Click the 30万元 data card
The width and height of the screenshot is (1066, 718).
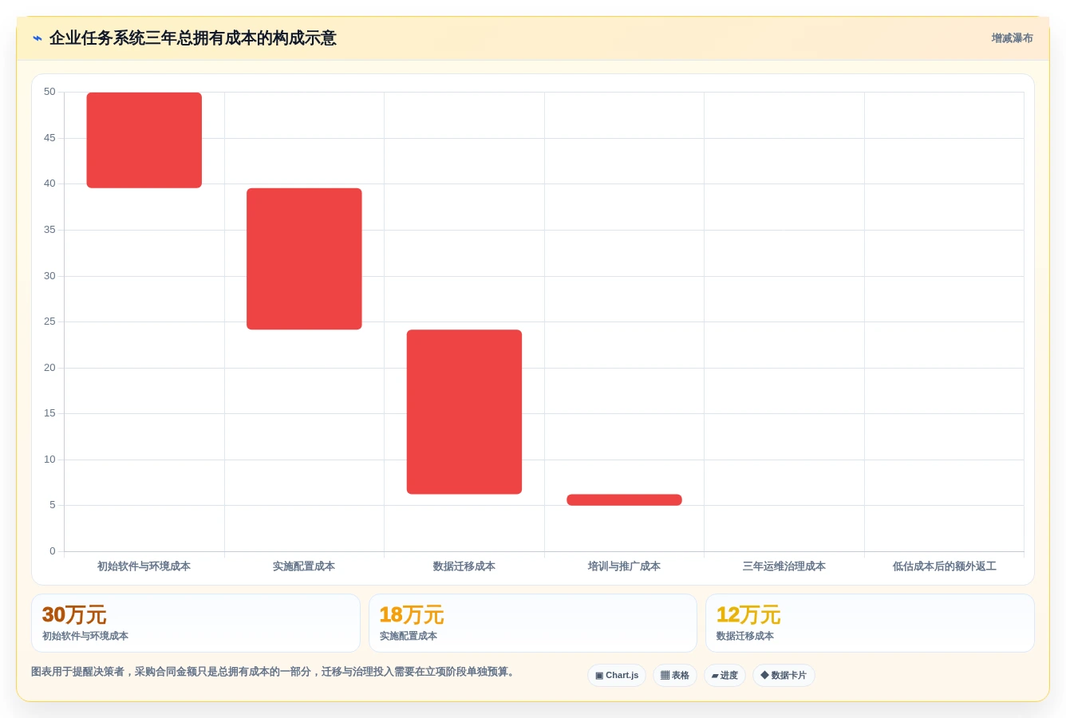click(x=195, y=623)
